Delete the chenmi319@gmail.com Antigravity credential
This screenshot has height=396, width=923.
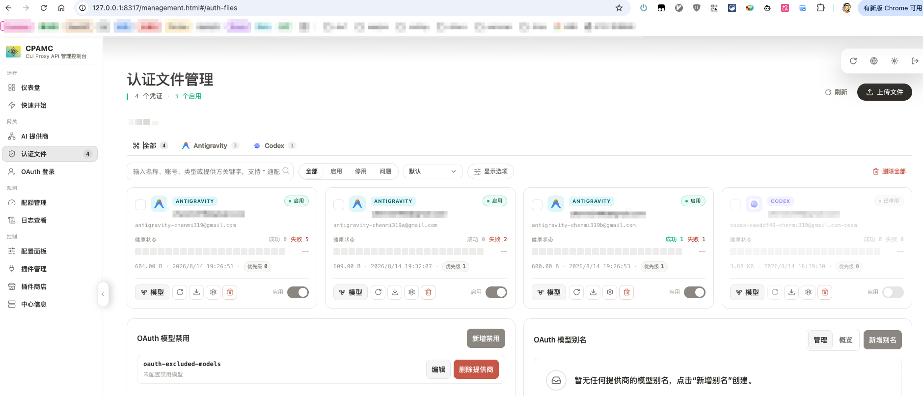point(230,292)
